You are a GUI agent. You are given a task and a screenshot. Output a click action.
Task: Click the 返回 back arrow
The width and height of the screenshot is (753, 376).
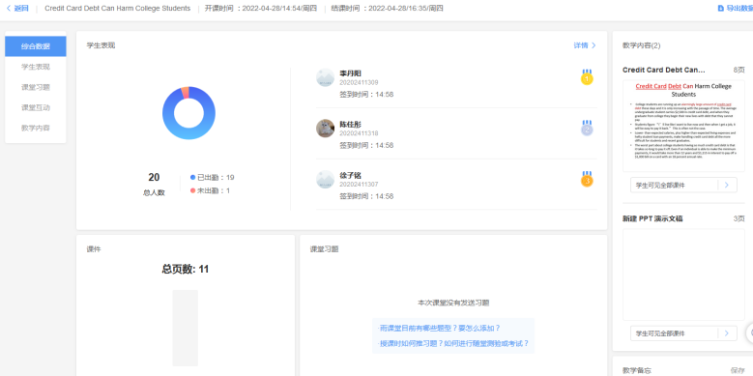coord(8,8)
